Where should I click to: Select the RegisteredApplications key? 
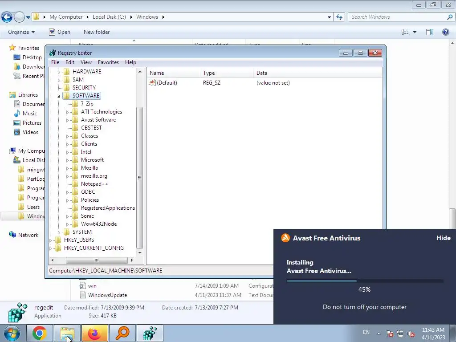click(x=108, y=208)
